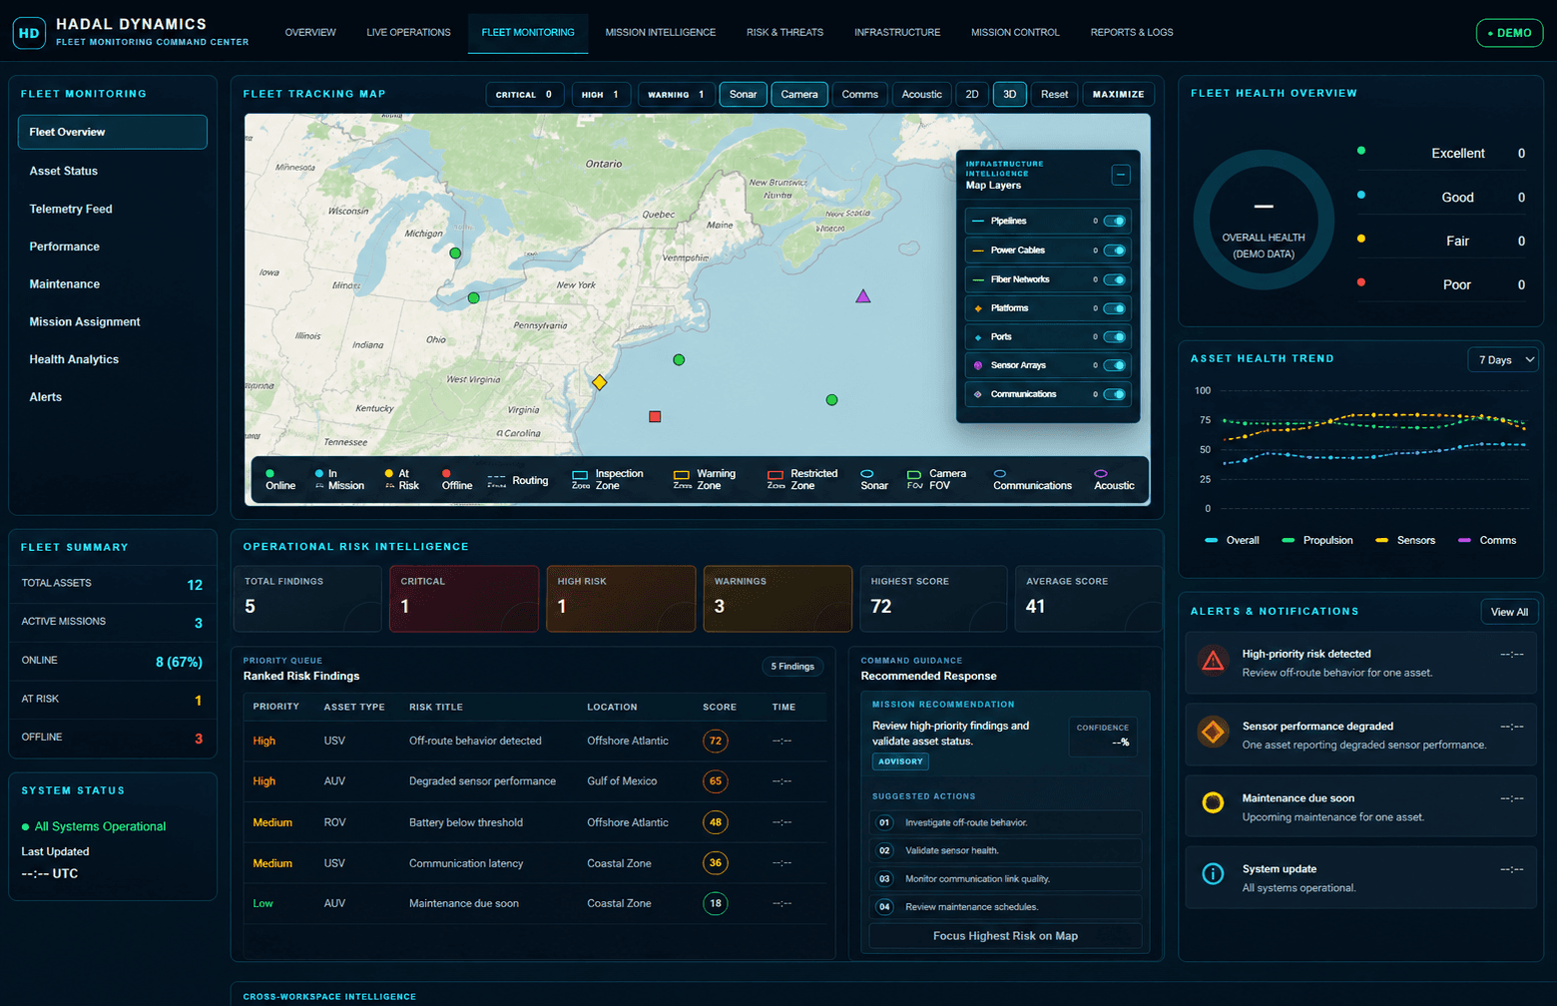This screenshot has height=1006, width=1557.
Task: Toggle the Ports map layer
Action: point(1115,337)
